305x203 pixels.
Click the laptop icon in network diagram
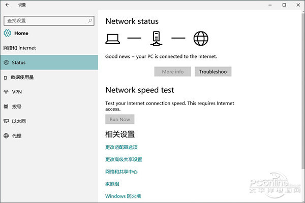(113, 39)
